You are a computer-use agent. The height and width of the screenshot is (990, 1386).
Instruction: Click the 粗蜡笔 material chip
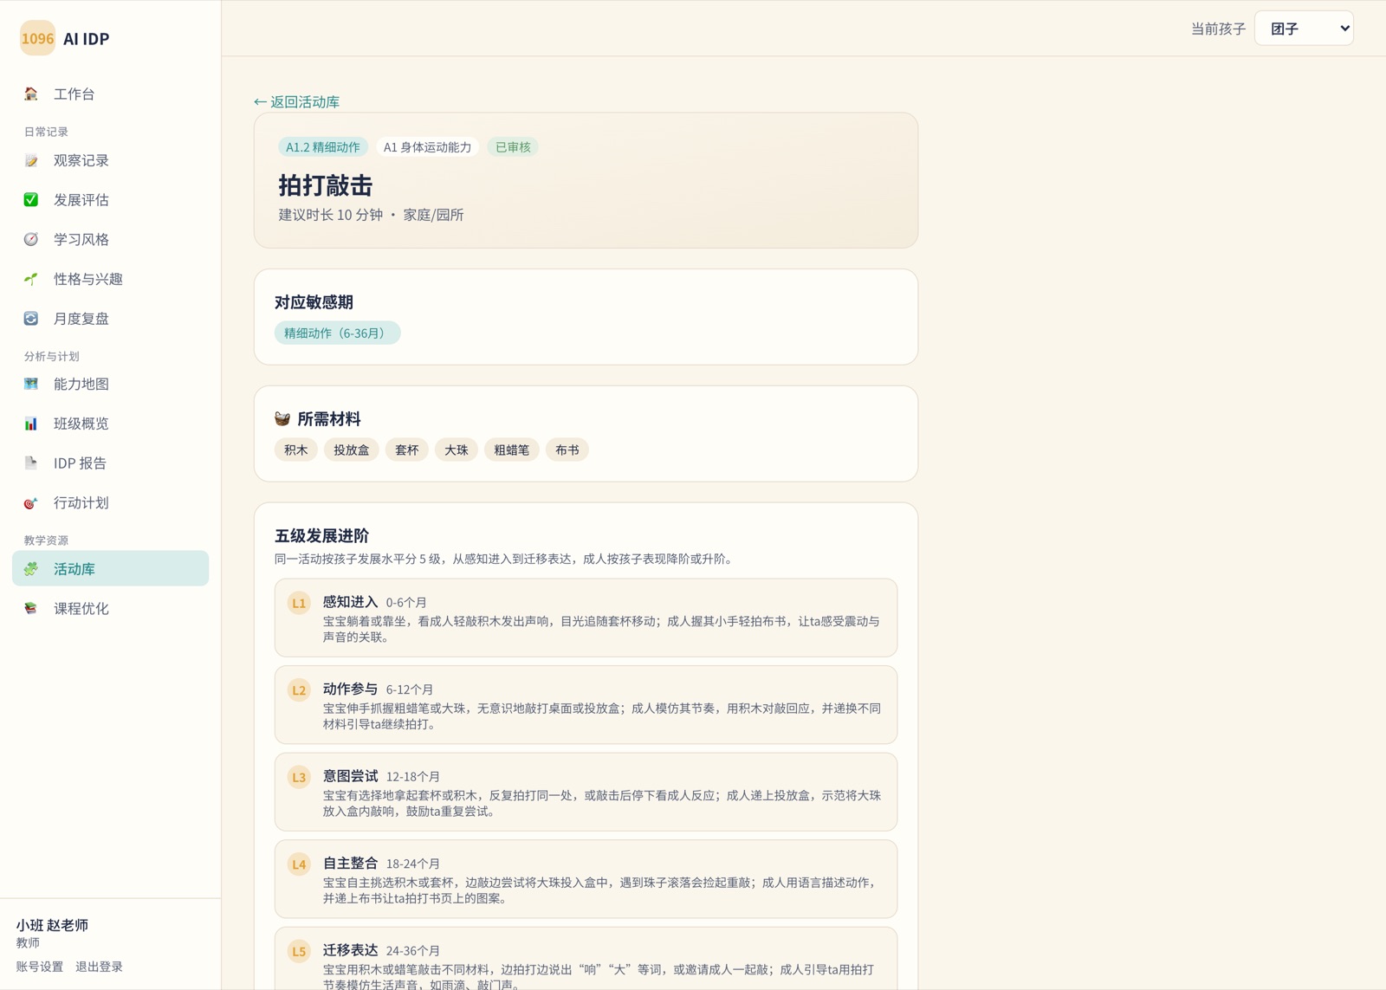(x=512, y=450)
